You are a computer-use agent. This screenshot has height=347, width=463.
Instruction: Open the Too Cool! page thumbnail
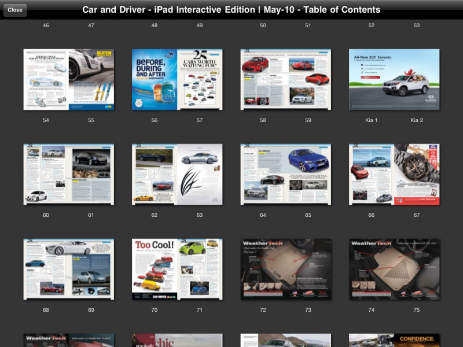click(154, 269)
